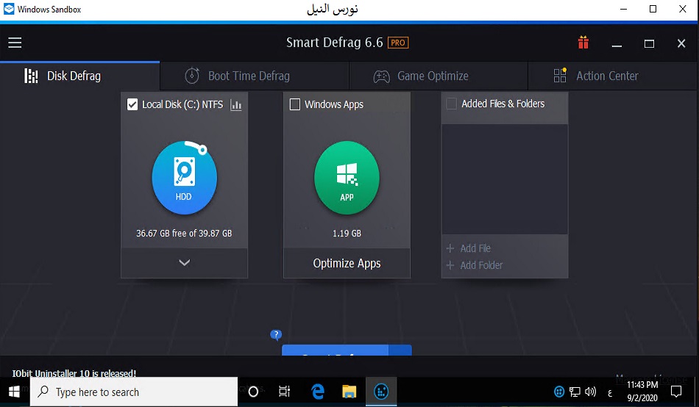Uncheck the Local Disk (C:) checkbox
This screenshot has height=407, width=699.
132,104
